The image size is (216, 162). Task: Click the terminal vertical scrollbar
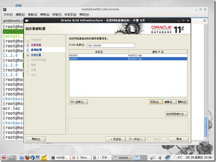click(205, 83)
